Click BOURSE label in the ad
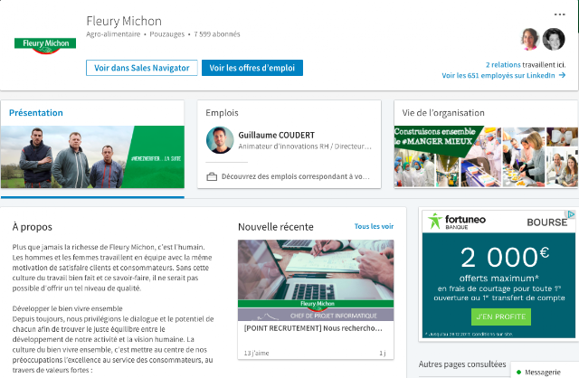Viewport: 579px width, 378px height. coord(546,222)
